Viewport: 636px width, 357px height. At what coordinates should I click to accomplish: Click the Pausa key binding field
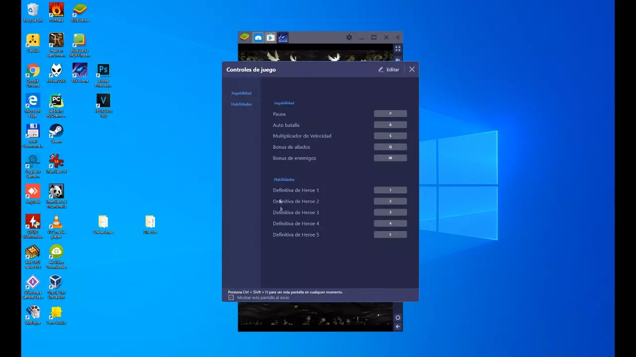(390, 114)
